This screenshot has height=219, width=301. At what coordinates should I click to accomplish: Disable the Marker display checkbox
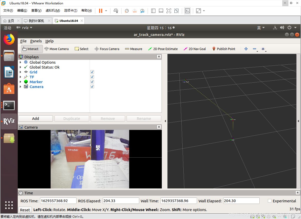92,82
